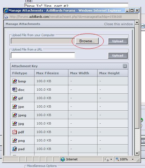Click Upload for file from your computer

coord(118,41)
